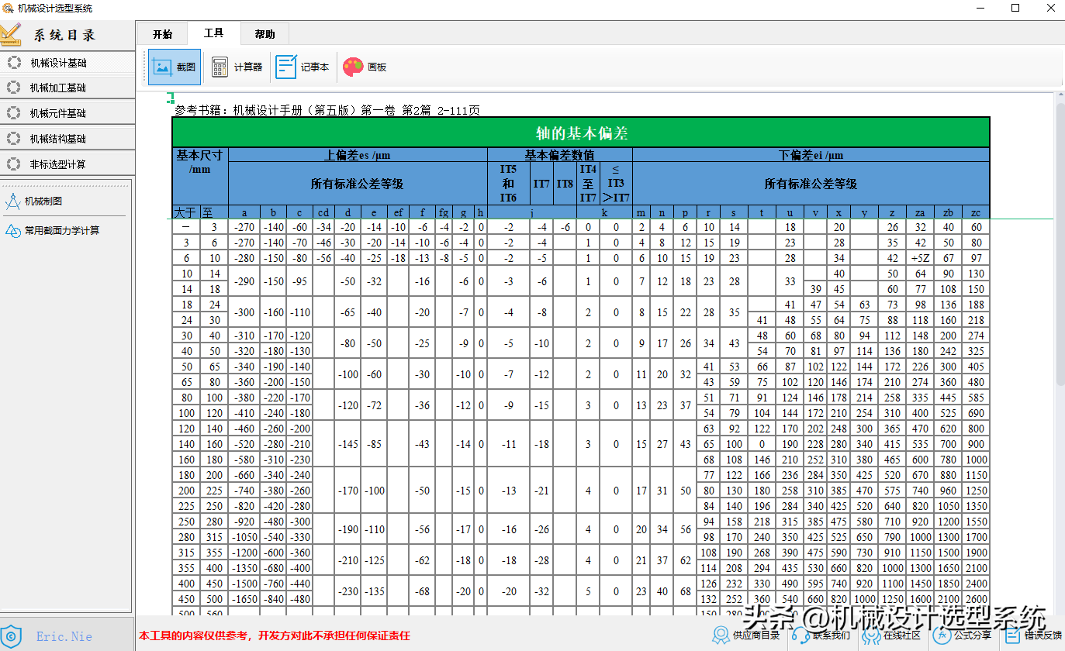The height and width of the screenshot is (651, 1065).
Task: Click the Eric.Nie author label
Action: tap(64, 636)
